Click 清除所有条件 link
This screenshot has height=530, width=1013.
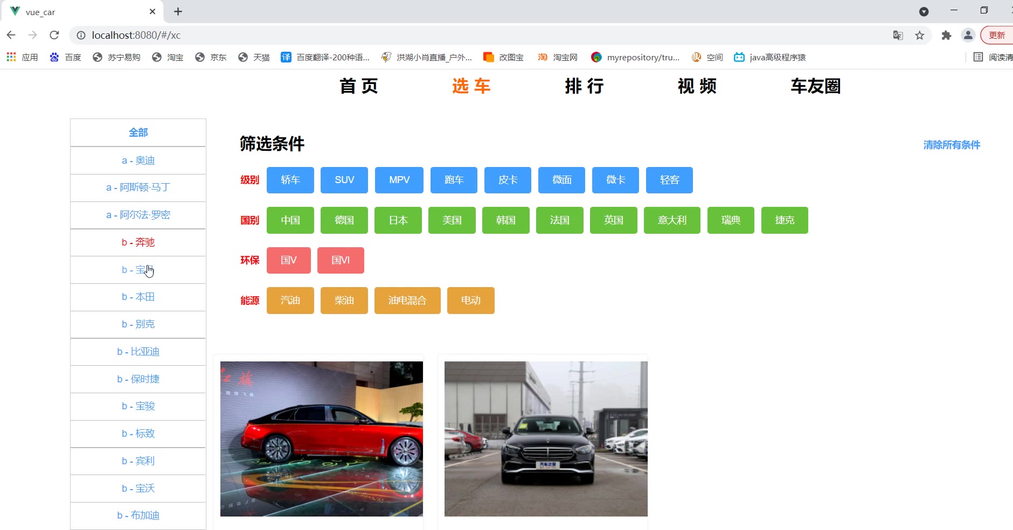(952, 145)
